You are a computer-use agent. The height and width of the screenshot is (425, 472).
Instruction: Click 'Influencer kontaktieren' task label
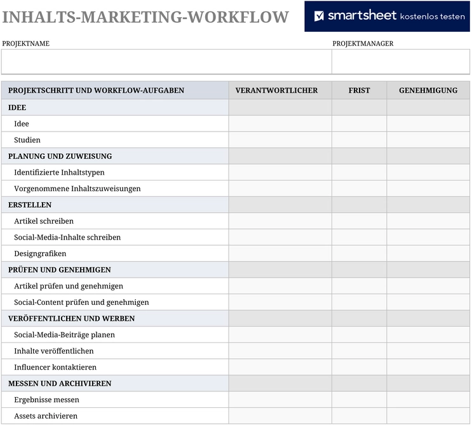[55, 368]
